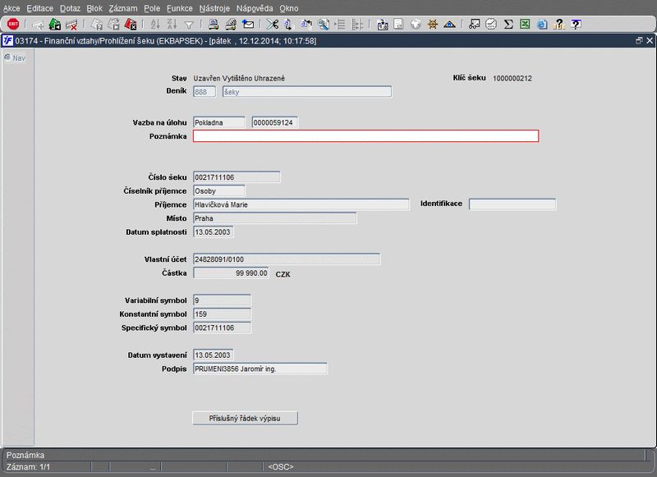Click the red cancel query icon
This screenshot has width=657, height=477.
pyautogui.click(x=131, y=25)
